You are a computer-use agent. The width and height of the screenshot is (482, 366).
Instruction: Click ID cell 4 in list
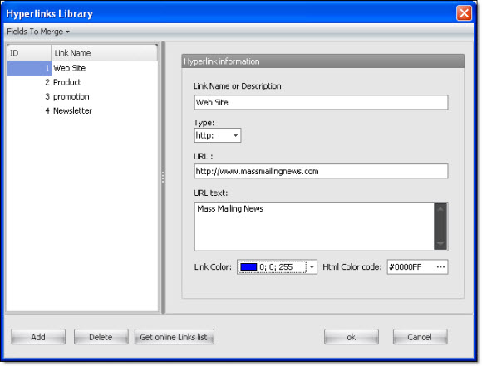pos(29,110)
